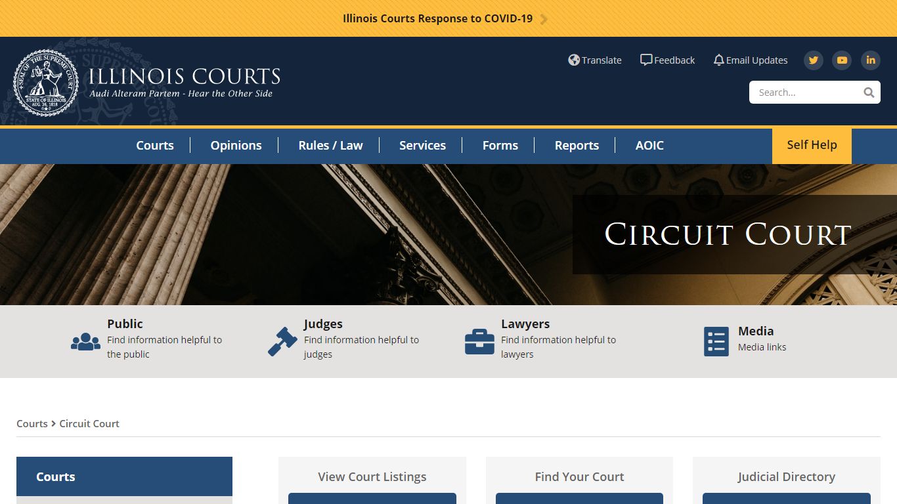Open the Media links heading
The image size is (897, 504).
(x=756, y=331)
